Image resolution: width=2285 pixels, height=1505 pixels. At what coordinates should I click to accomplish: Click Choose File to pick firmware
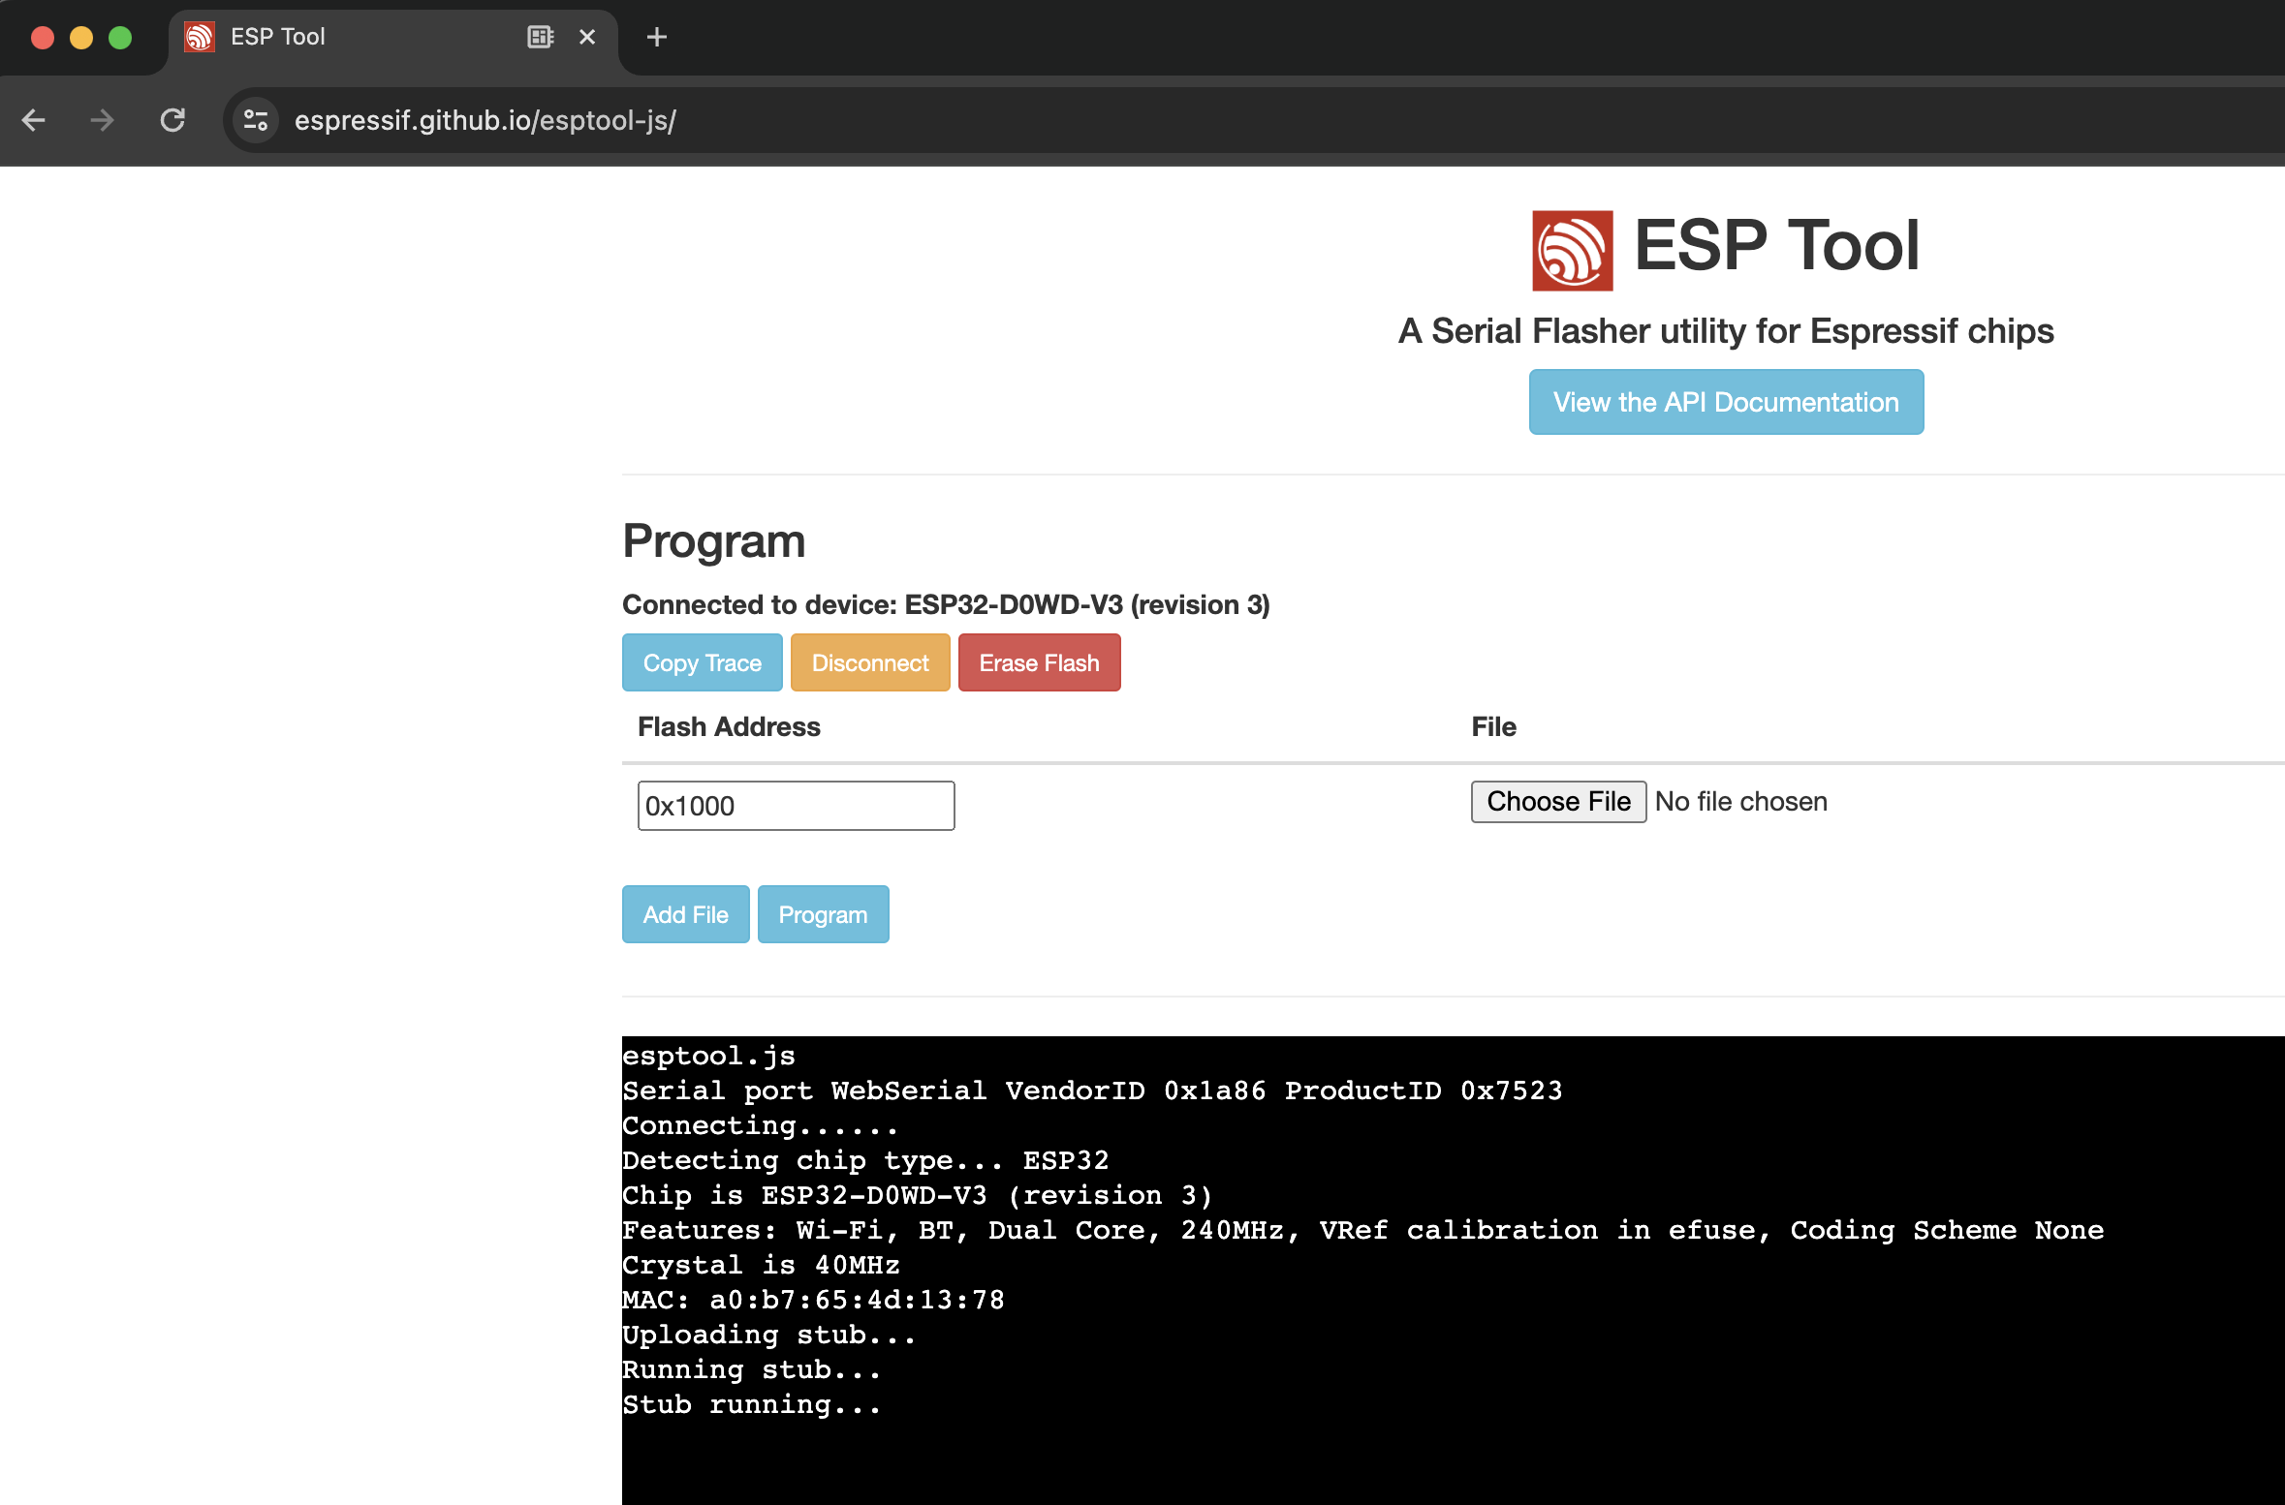(1557, 802)
